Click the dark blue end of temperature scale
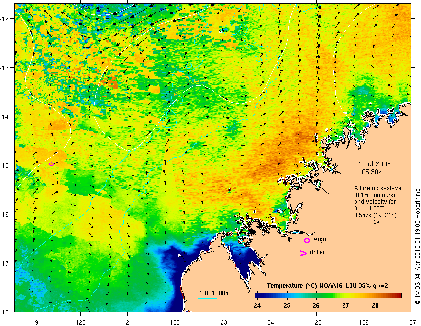Viewport: 421px width, 326px height. (x=257, y=295)
